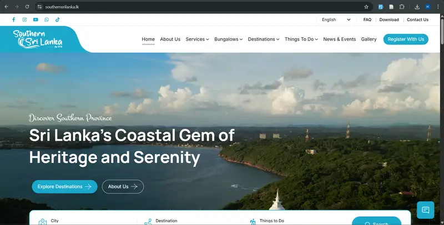Image resolution: width=444 pixels, height=225 pixels.
Task: Open the browser profile avatar
Action: 427,7
